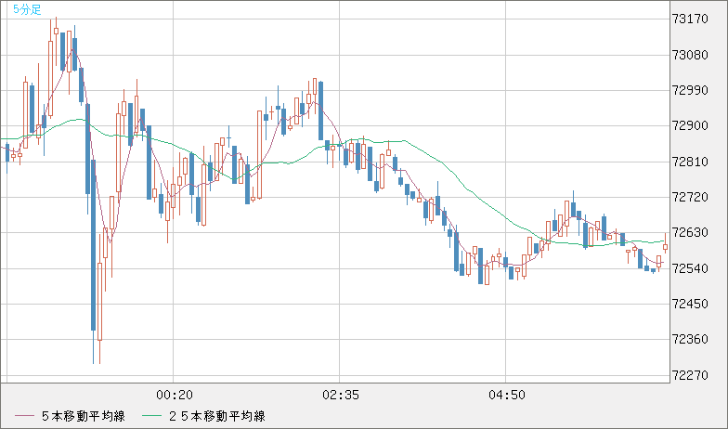Click the 72270 price axis label
This screenshot has height=429, width=728.
pyautogui.click(x=690, y=375)
